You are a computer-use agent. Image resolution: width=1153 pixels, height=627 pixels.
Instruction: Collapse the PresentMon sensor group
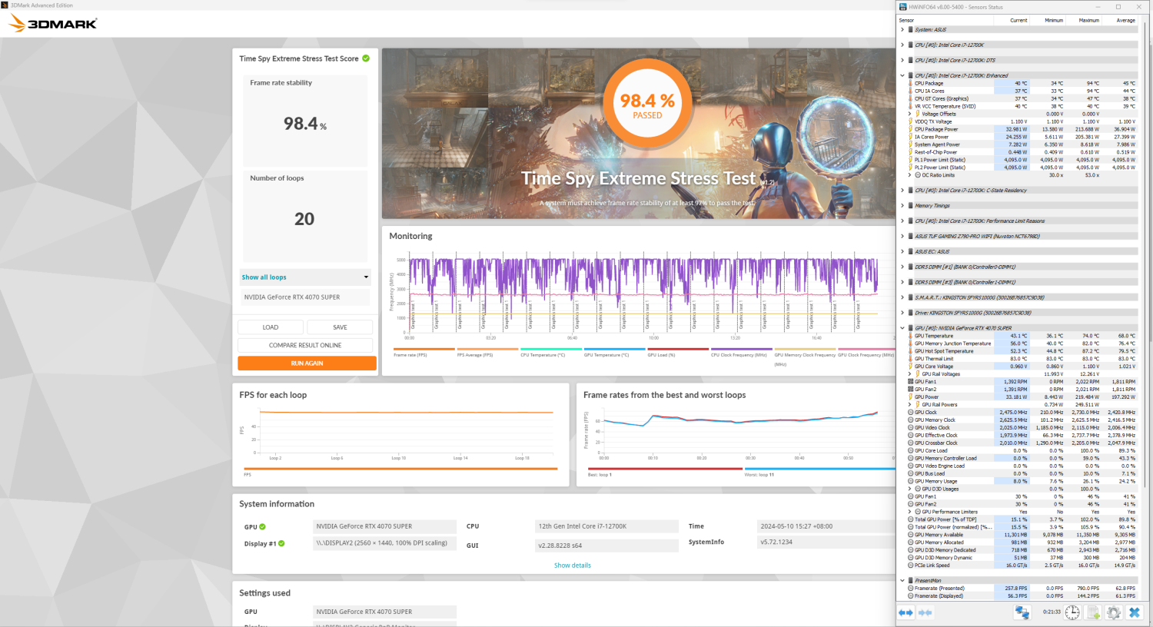pos(902,581)
